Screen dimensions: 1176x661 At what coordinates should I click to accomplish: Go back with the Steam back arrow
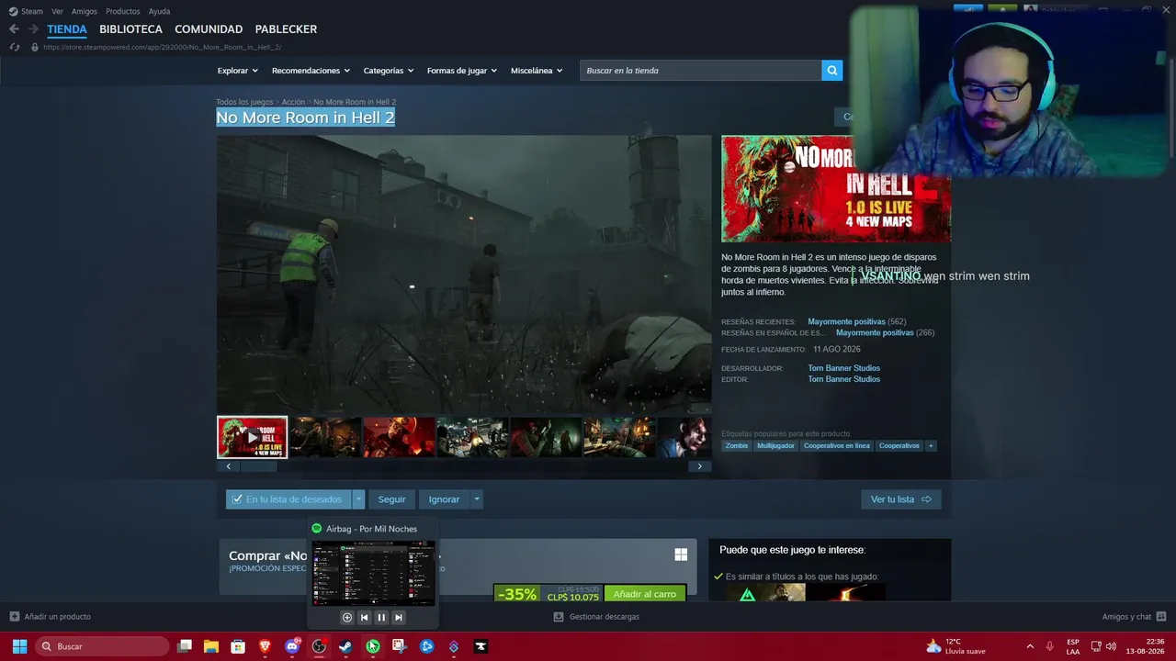click(14, 29)
